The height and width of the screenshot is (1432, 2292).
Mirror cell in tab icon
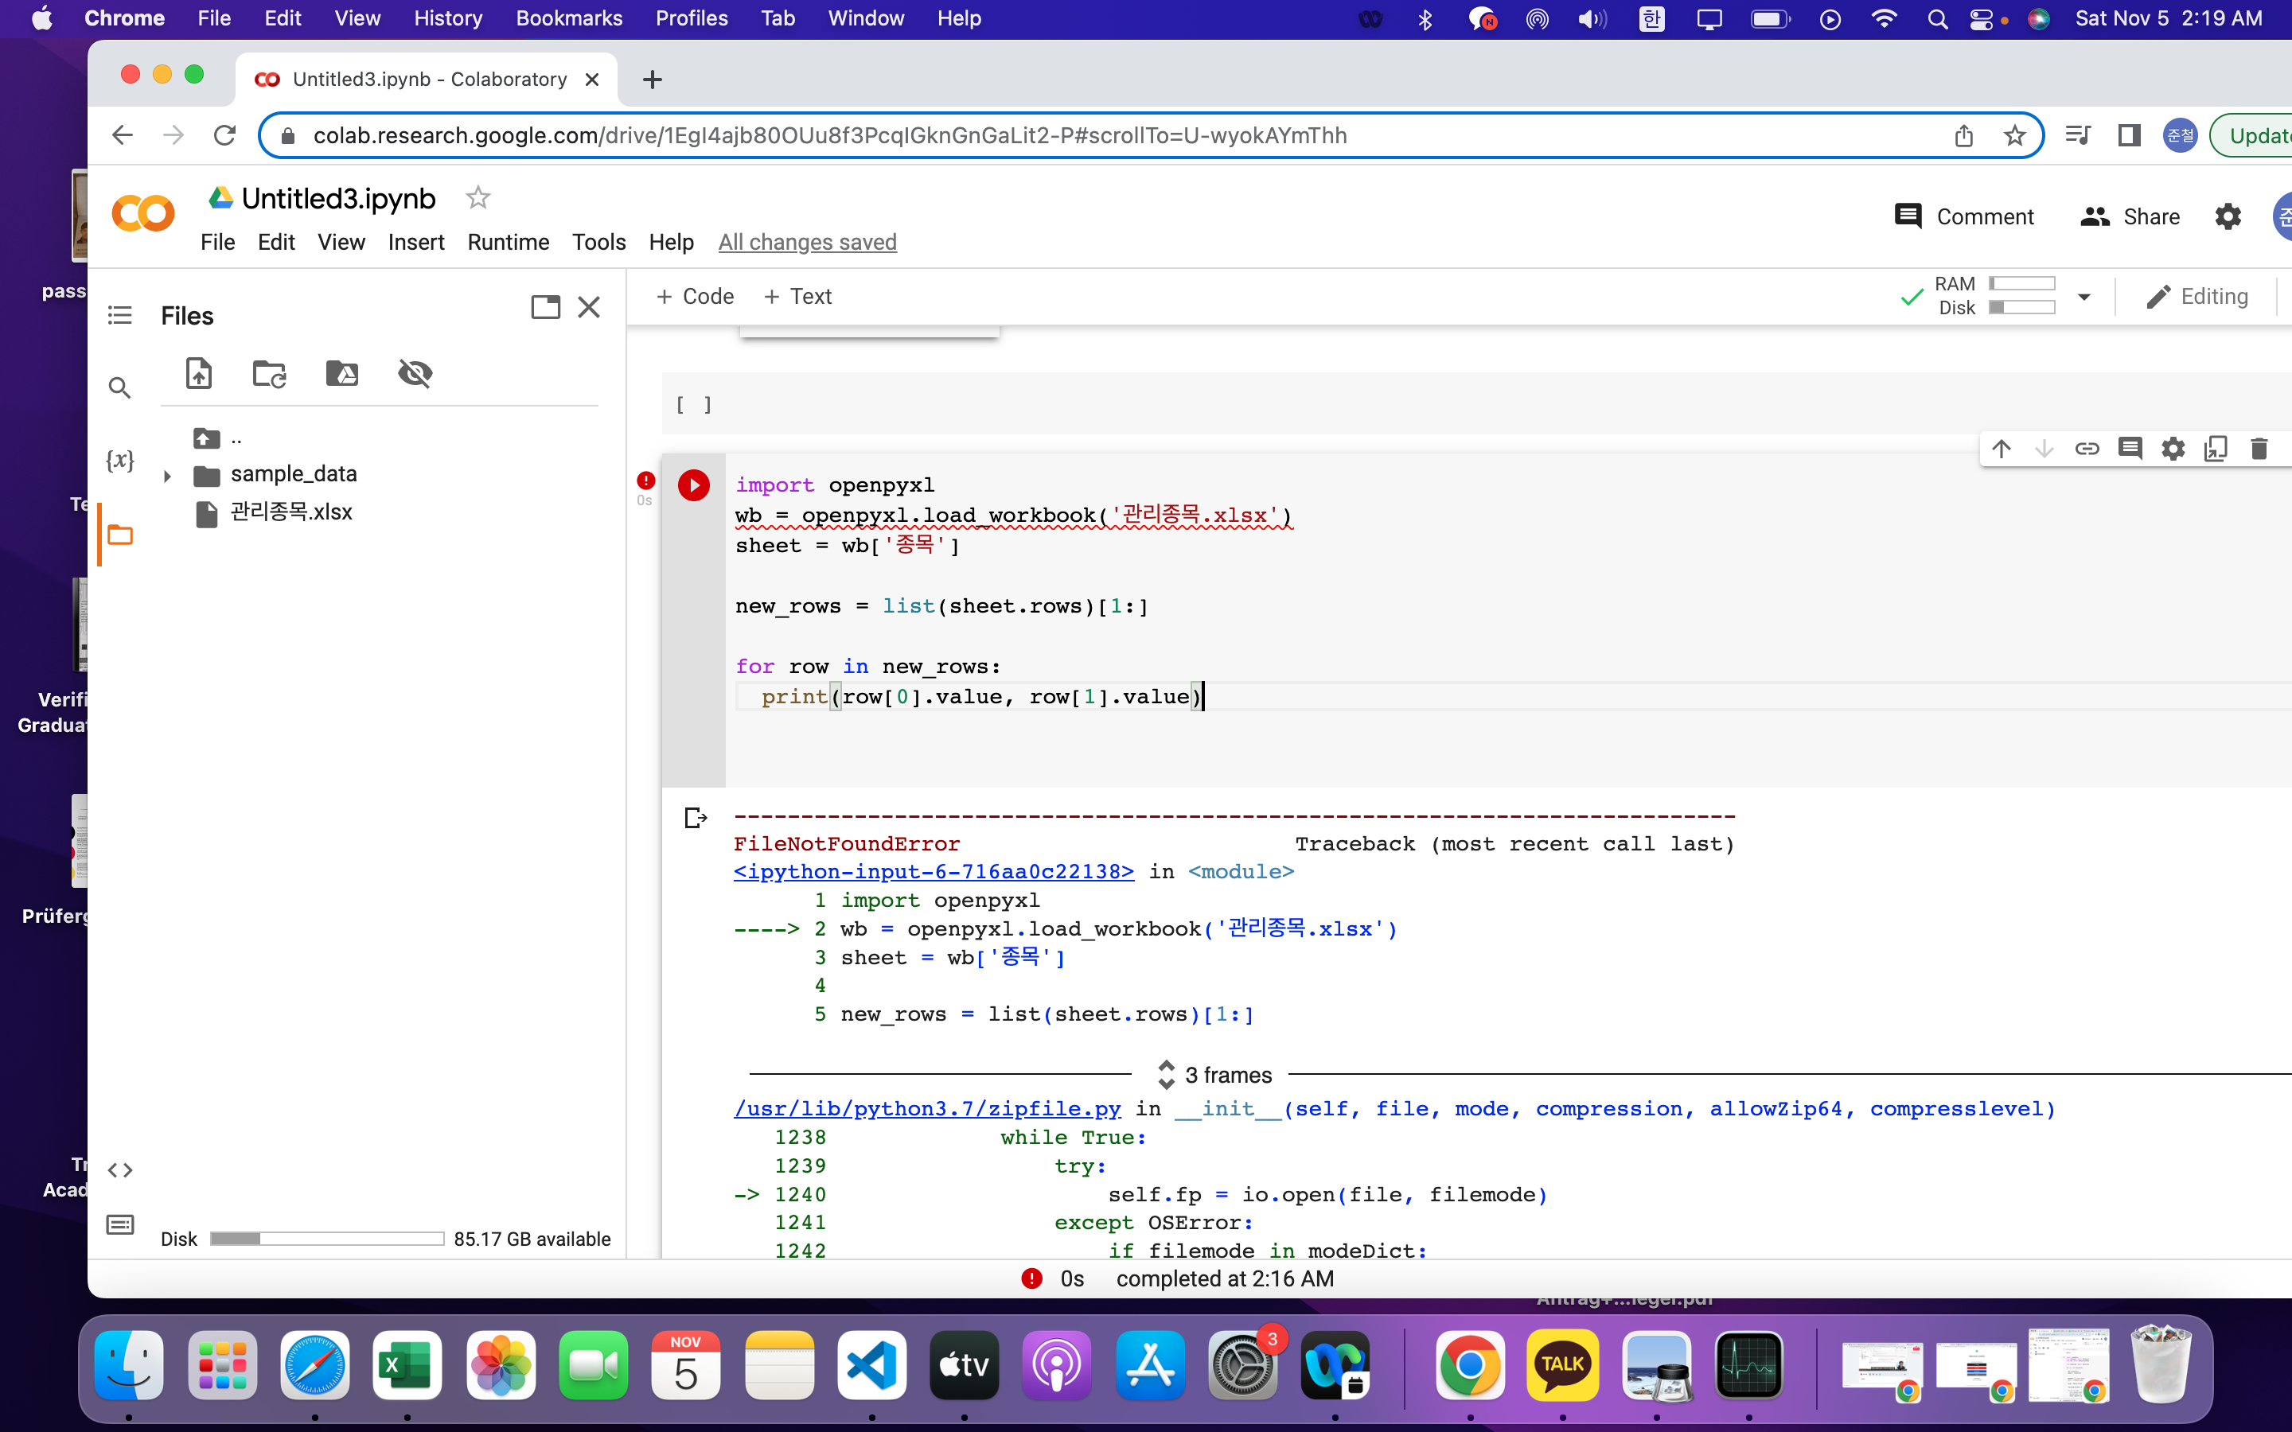point(2216,449)
